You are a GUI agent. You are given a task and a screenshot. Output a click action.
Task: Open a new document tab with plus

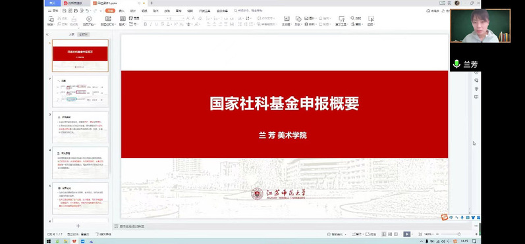point(152,3)
